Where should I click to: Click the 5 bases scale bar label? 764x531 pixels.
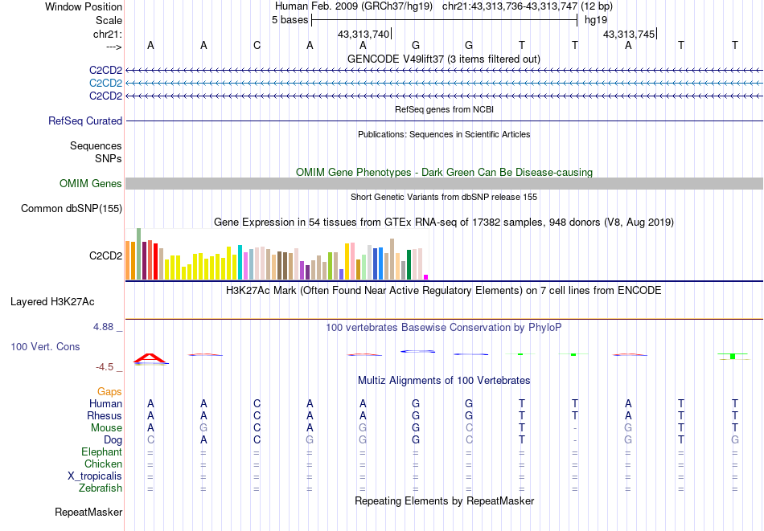290,20
